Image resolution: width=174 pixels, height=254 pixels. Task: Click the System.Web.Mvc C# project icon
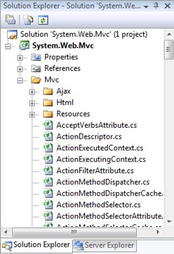tap(24, 45)
